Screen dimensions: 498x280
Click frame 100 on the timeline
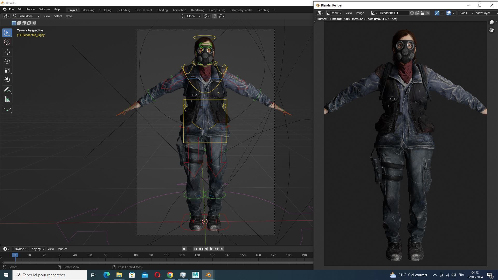coord(167,255)
